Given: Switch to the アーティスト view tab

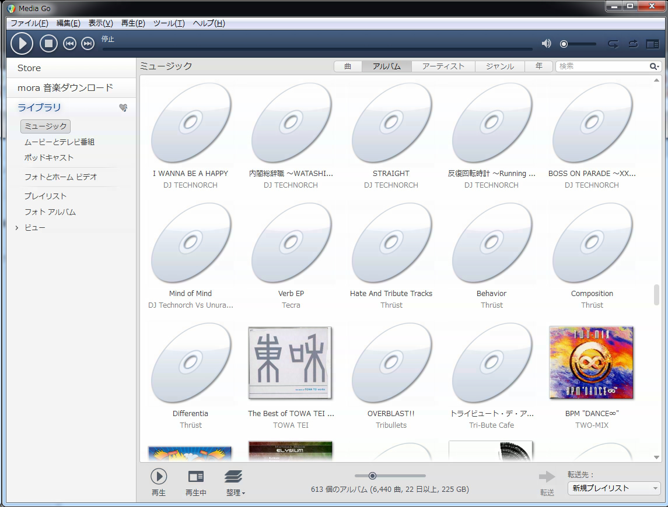Looking at the screenshot, I should click(x=443, y=66).
